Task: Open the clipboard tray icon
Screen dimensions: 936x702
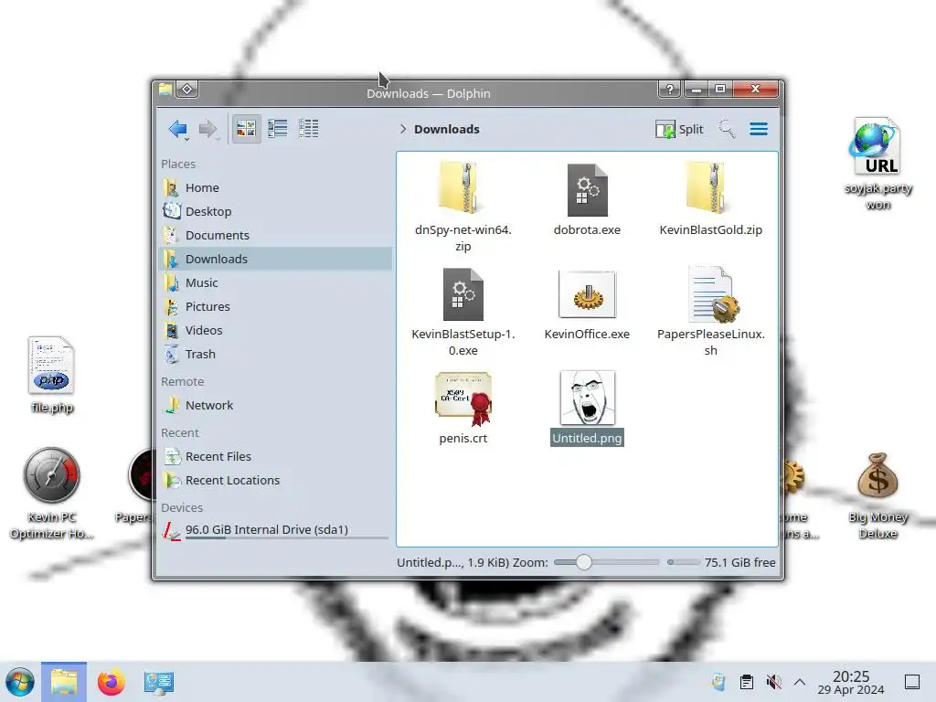Action: (746, 682)
